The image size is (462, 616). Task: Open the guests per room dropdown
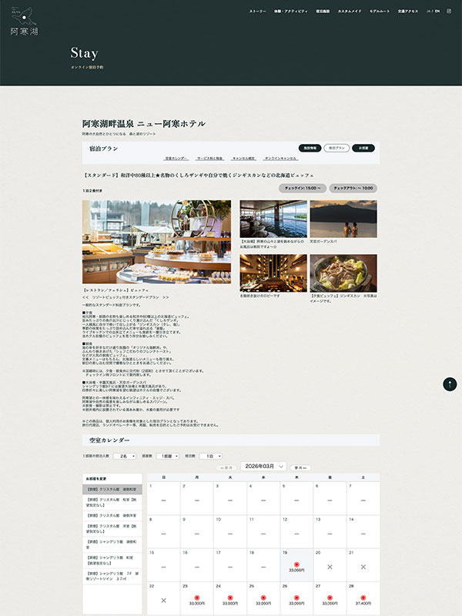click(124, 456)
